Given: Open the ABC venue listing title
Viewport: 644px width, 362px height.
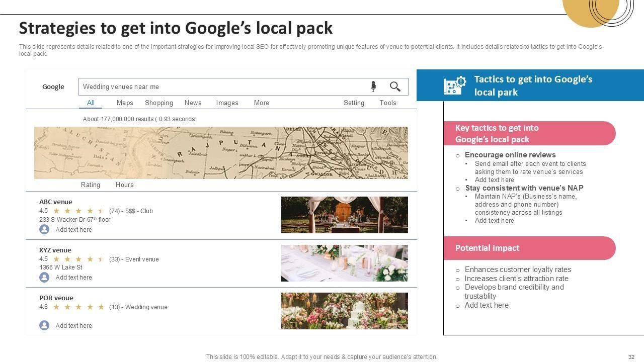Looking at the screenshot, I should [56, 202].
